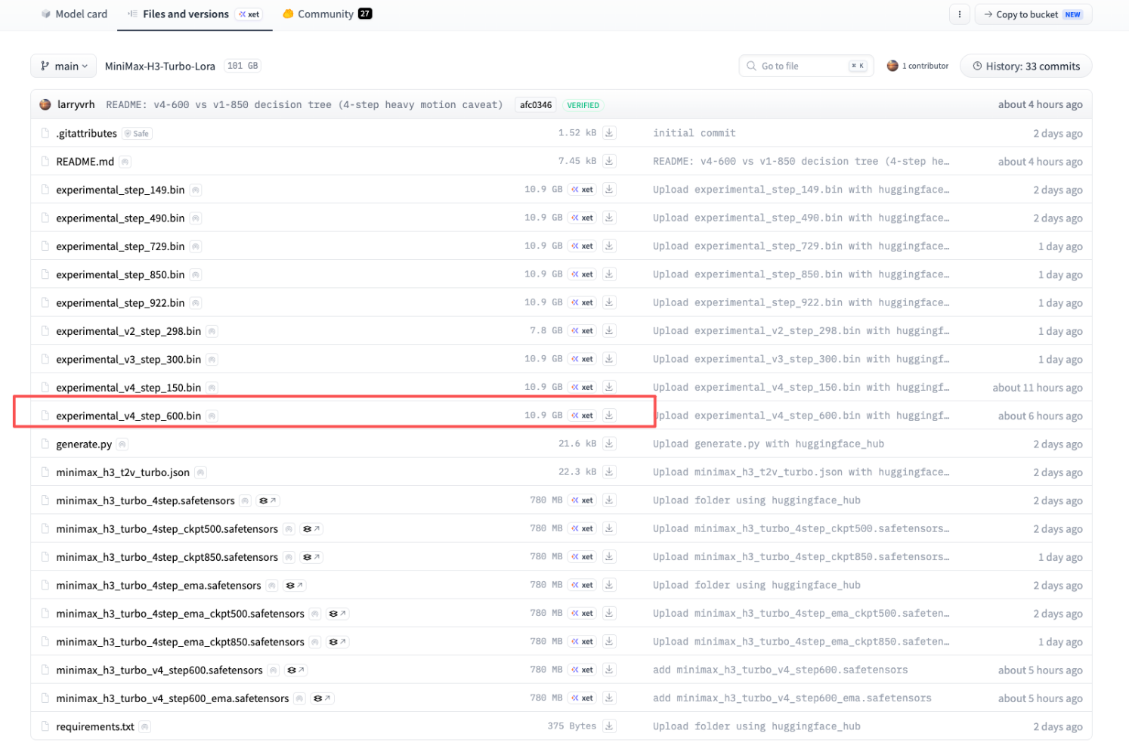Click the '101 GB' repository size label
Image resolution: width=1129 pixels, height=749 pixels.
(x=243, y=66)
